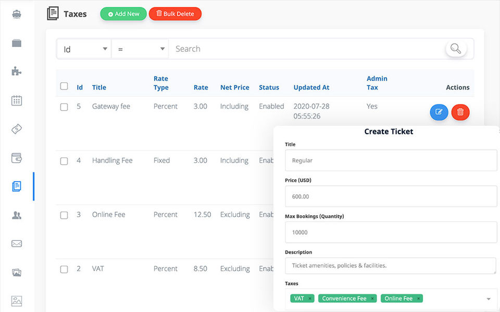
Task: Open the single image sidebar icon
Action: tap(17, 301)
